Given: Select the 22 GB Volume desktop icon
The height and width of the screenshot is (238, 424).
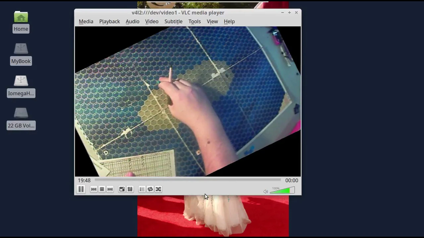Looking at the screenshot, I should [21, 118].
